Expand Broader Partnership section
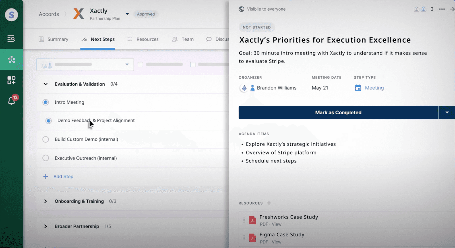Viewport: 455px width, 248px height. tap(45, 226)
